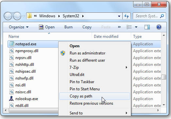The height and width of the screenshot is (119, 171).
Task: Click Application type of notepad.exe row
Action: [143, 44]
